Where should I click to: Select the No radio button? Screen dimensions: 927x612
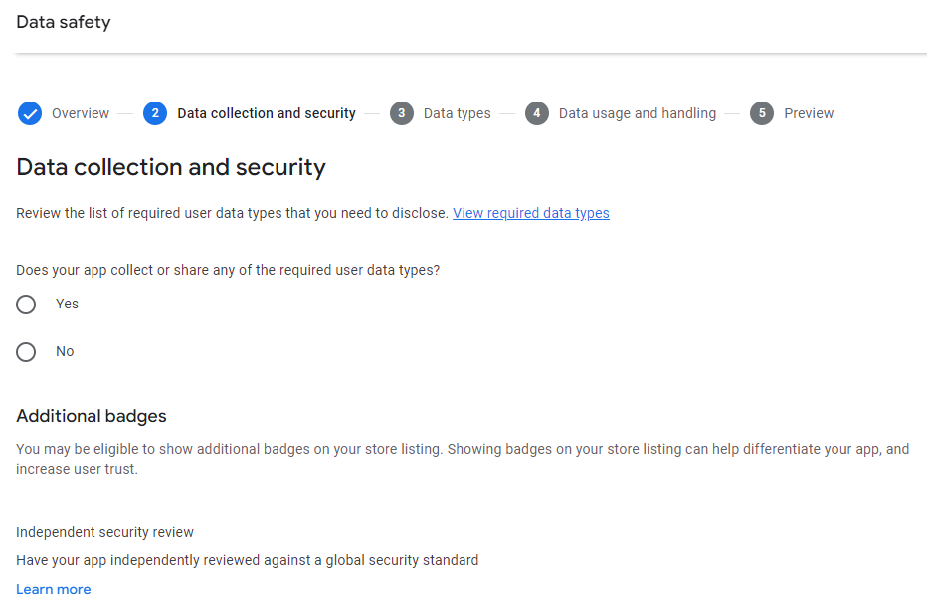pos(26,352)
